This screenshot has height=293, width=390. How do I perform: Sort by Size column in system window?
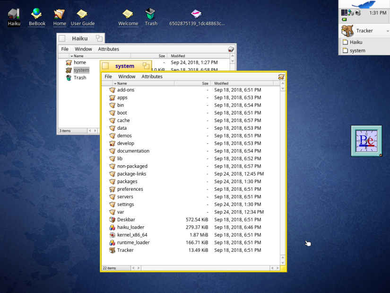click(192, 83)
